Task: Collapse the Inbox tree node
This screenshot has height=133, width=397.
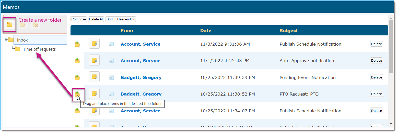Action: coord(6,39)
